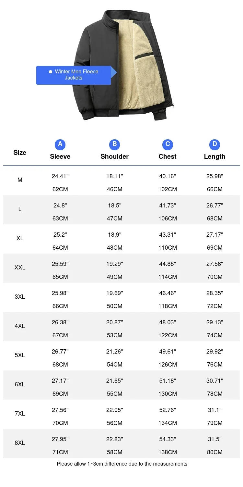Select the Chest column header
This screenshot has width=243, height=487.
(x=168, y=156)
